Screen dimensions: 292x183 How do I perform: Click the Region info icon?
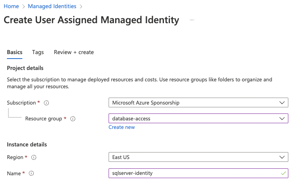[34, 157]
